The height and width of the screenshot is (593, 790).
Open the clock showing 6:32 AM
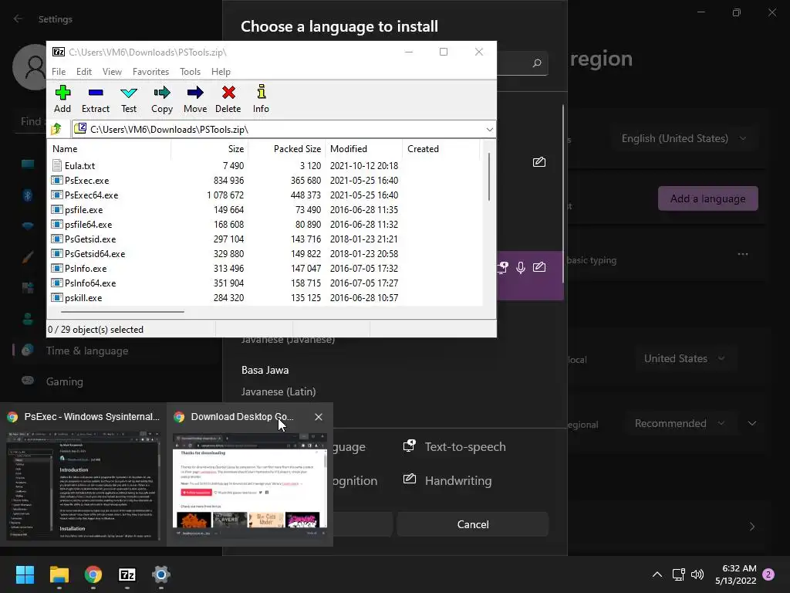point(735,574)
